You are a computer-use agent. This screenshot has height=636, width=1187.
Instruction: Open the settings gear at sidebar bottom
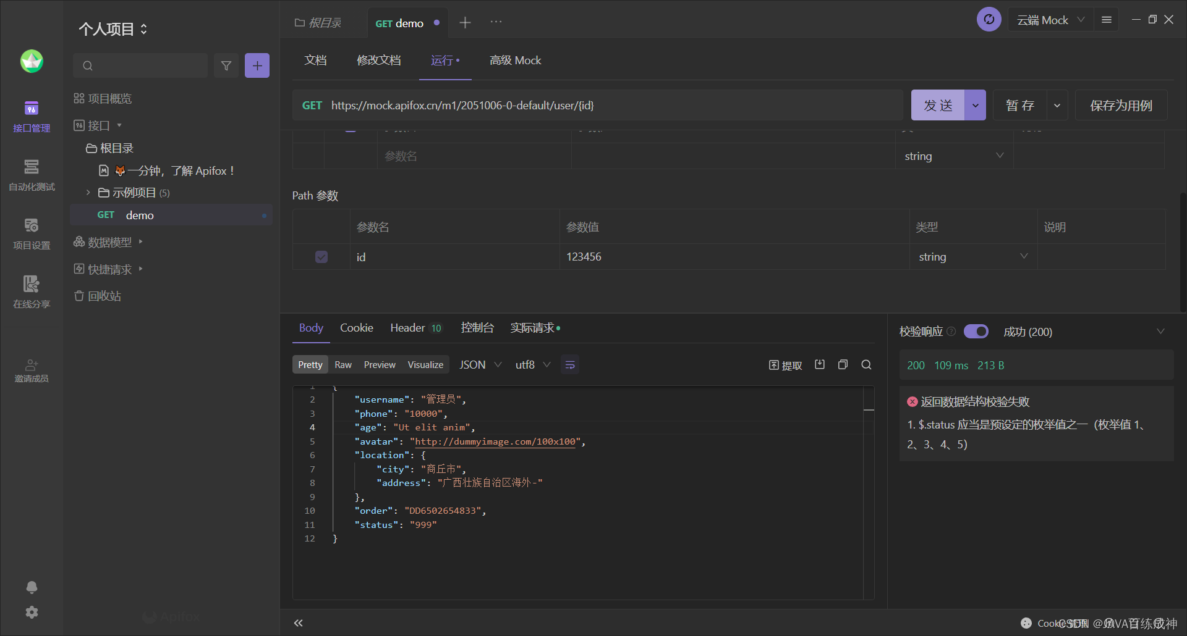[32, 612]
